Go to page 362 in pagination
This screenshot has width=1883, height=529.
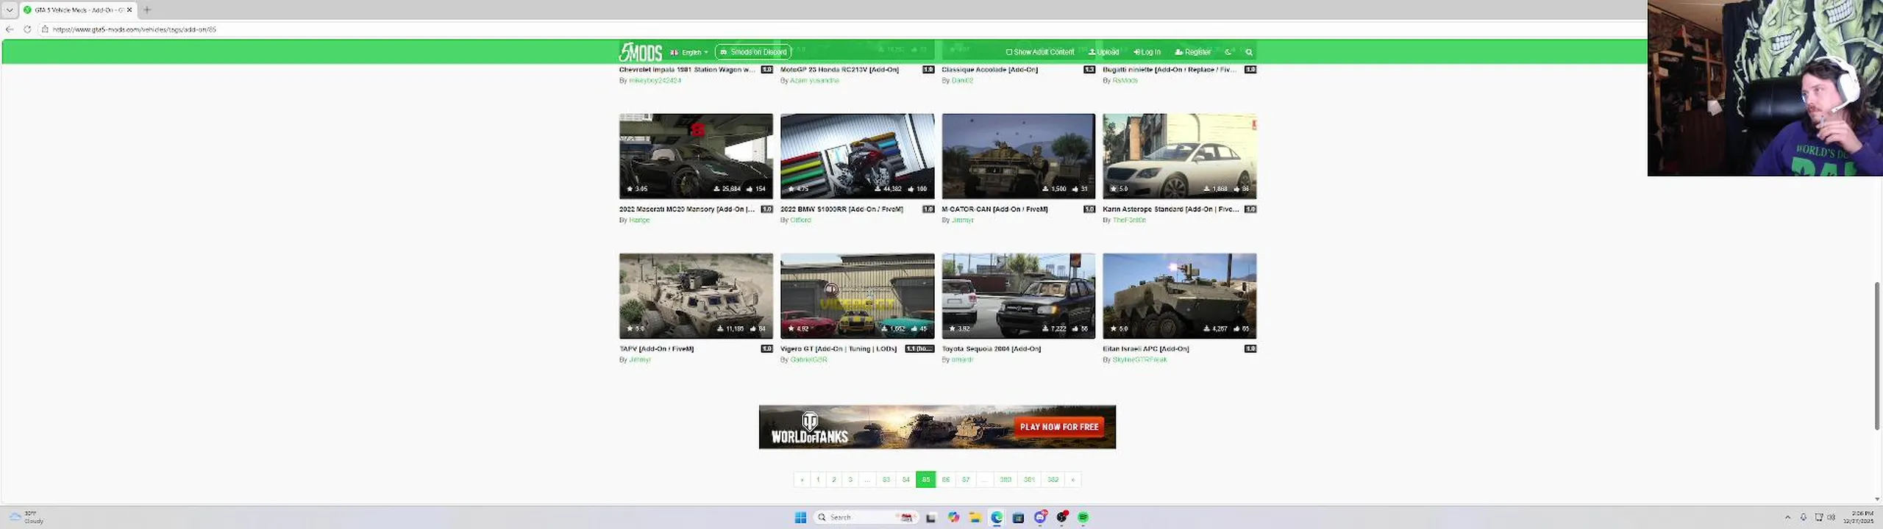point(1053,480)
